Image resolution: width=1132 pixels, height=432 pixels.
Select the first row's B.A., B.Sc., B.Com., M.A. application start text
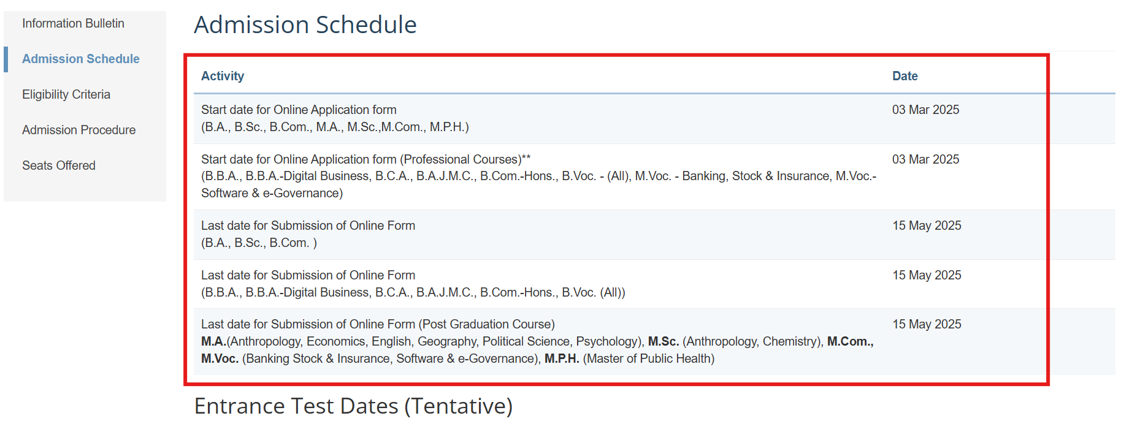point(335,118)
